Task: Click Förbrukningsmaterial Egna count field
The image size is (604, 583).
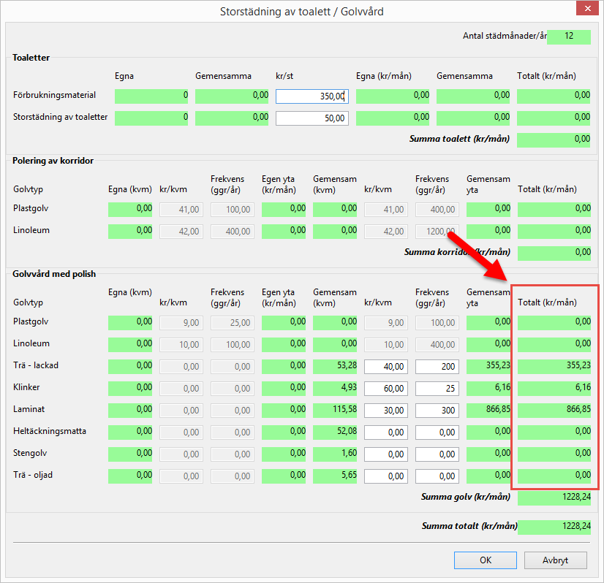Action: click(x=151, y=96)
